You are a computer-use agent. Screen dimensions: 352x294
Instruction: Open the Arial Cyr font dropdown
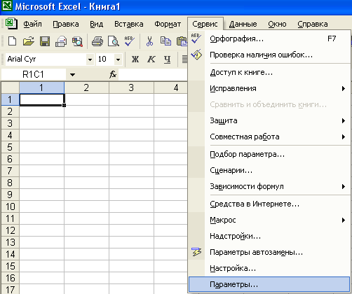tap(90, 59)
